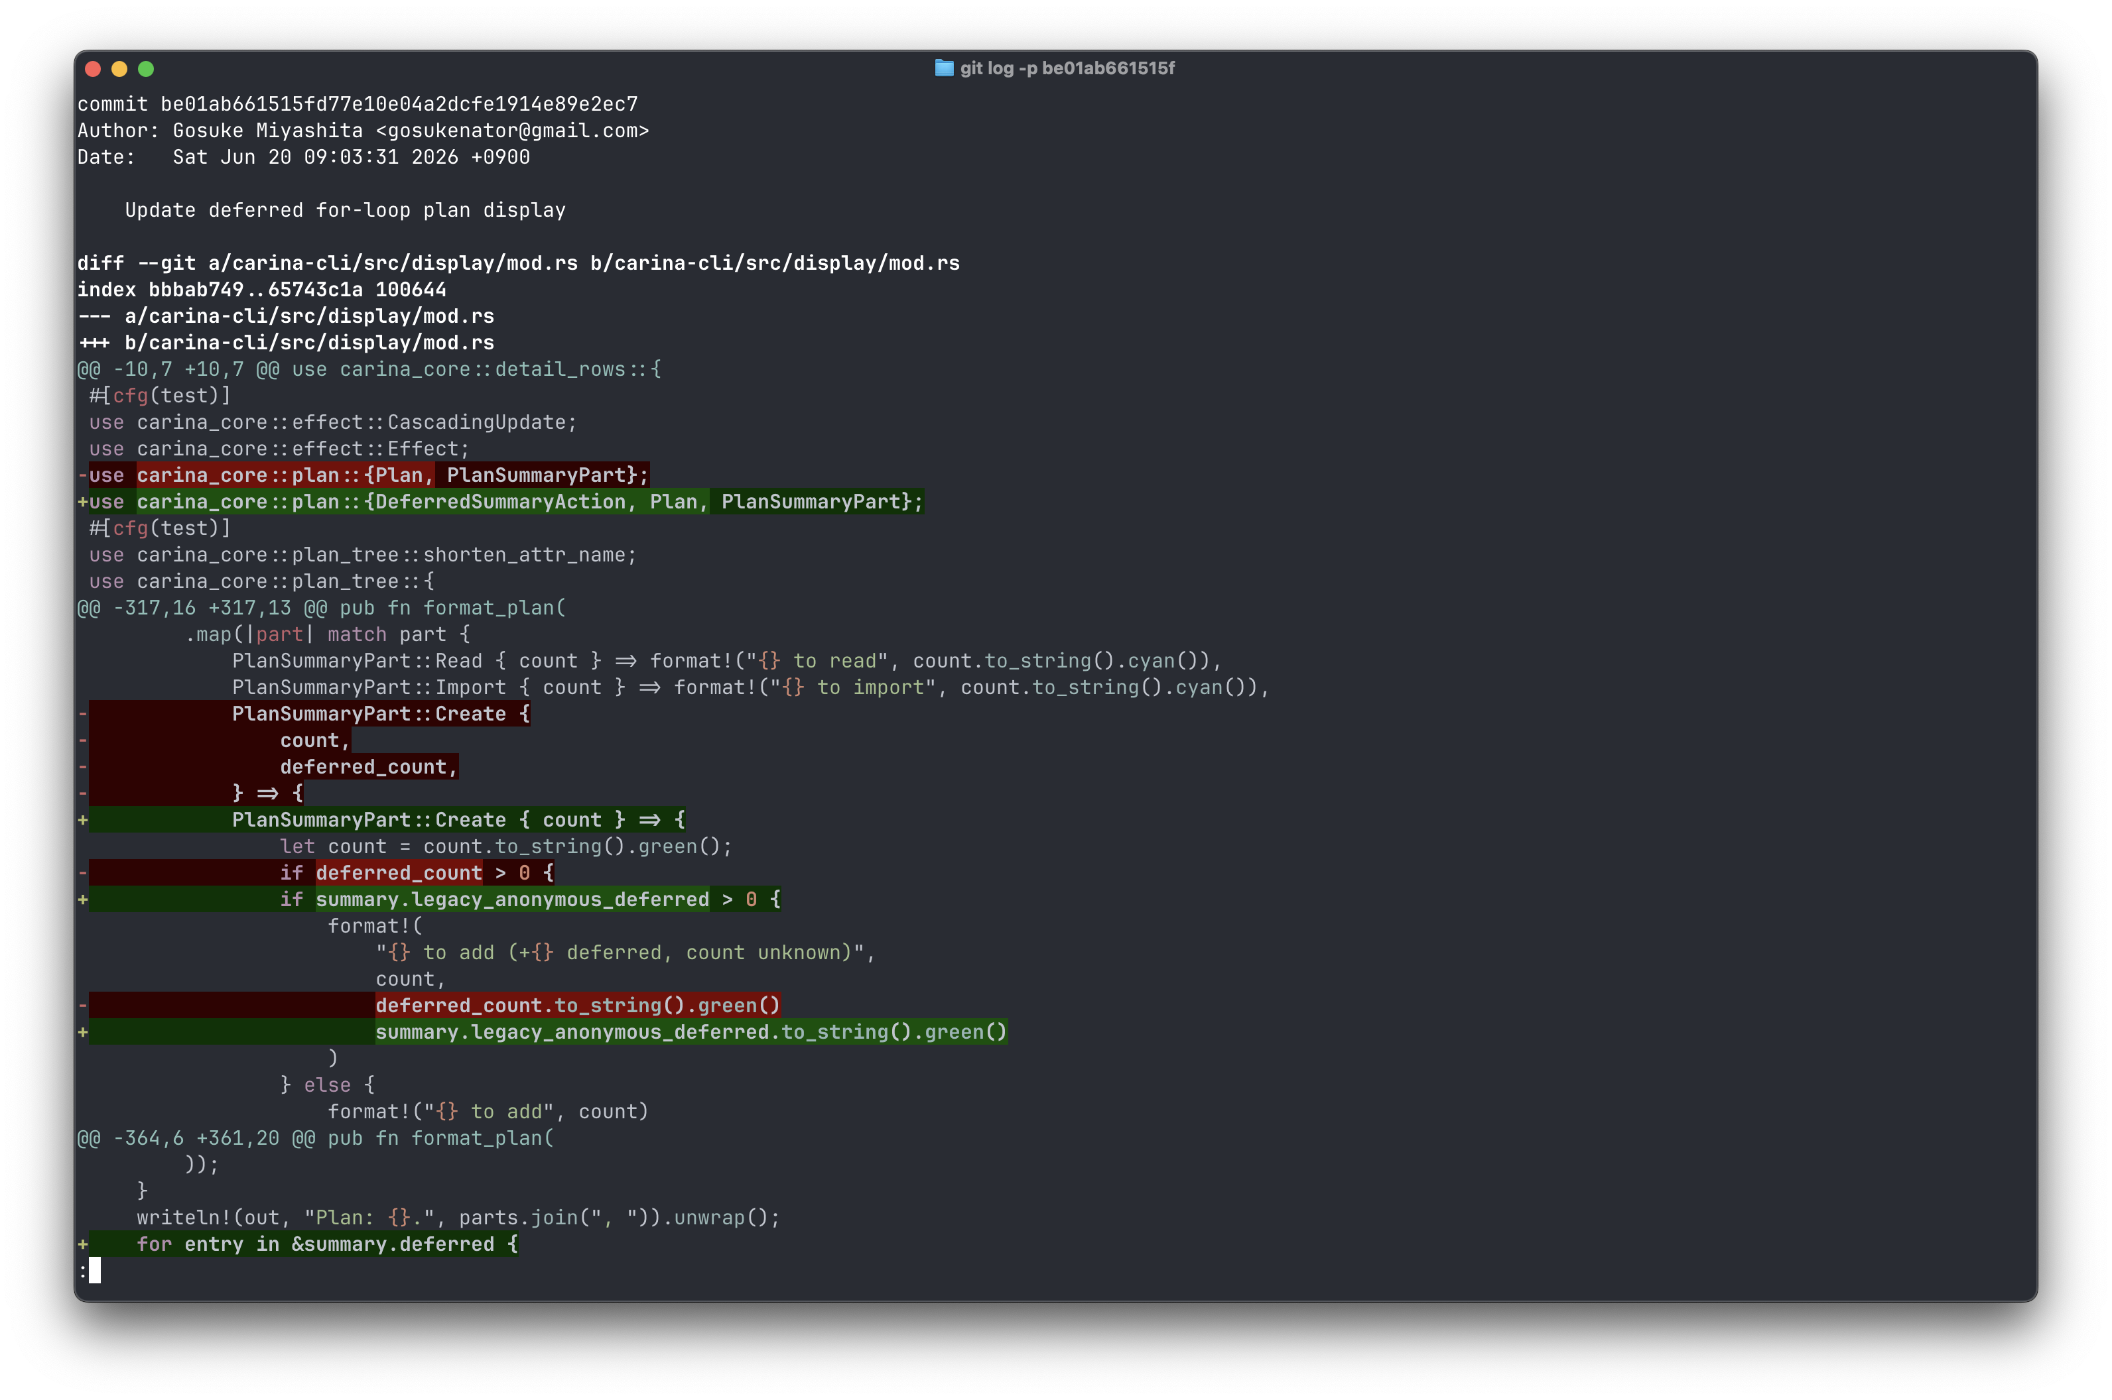Click hunk header '@@ -364,6 +361,20 @@ pub fn format_plan('
Image resolution: width=2112 pixels, height=1400 pixels.
(x=315, y=1138)
